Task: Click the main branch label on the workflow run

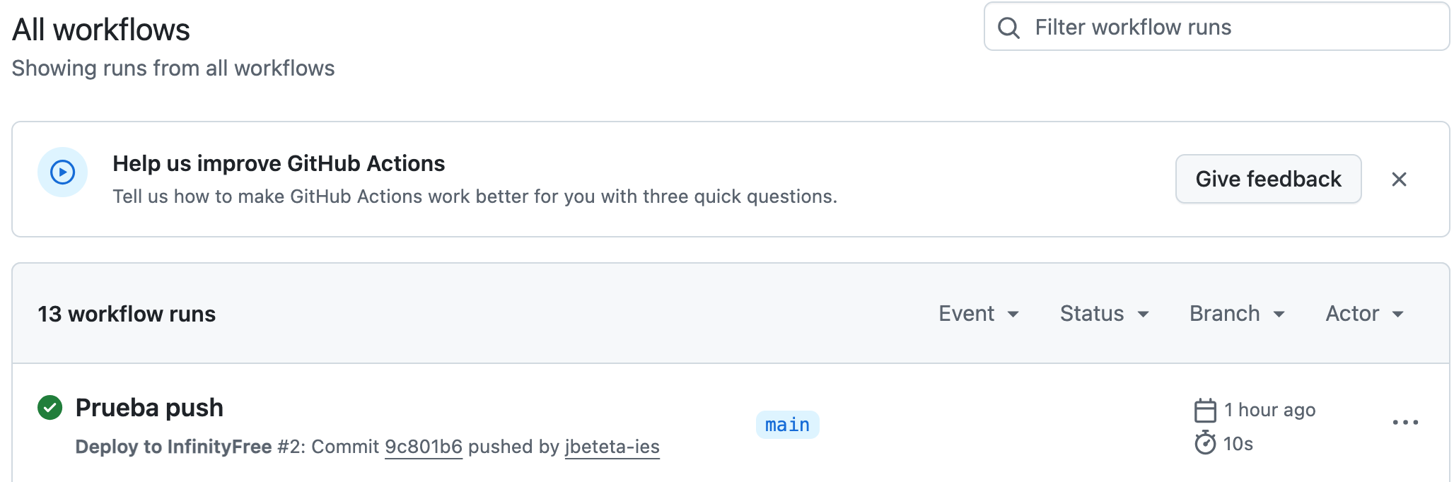Action: click(787, 424)
